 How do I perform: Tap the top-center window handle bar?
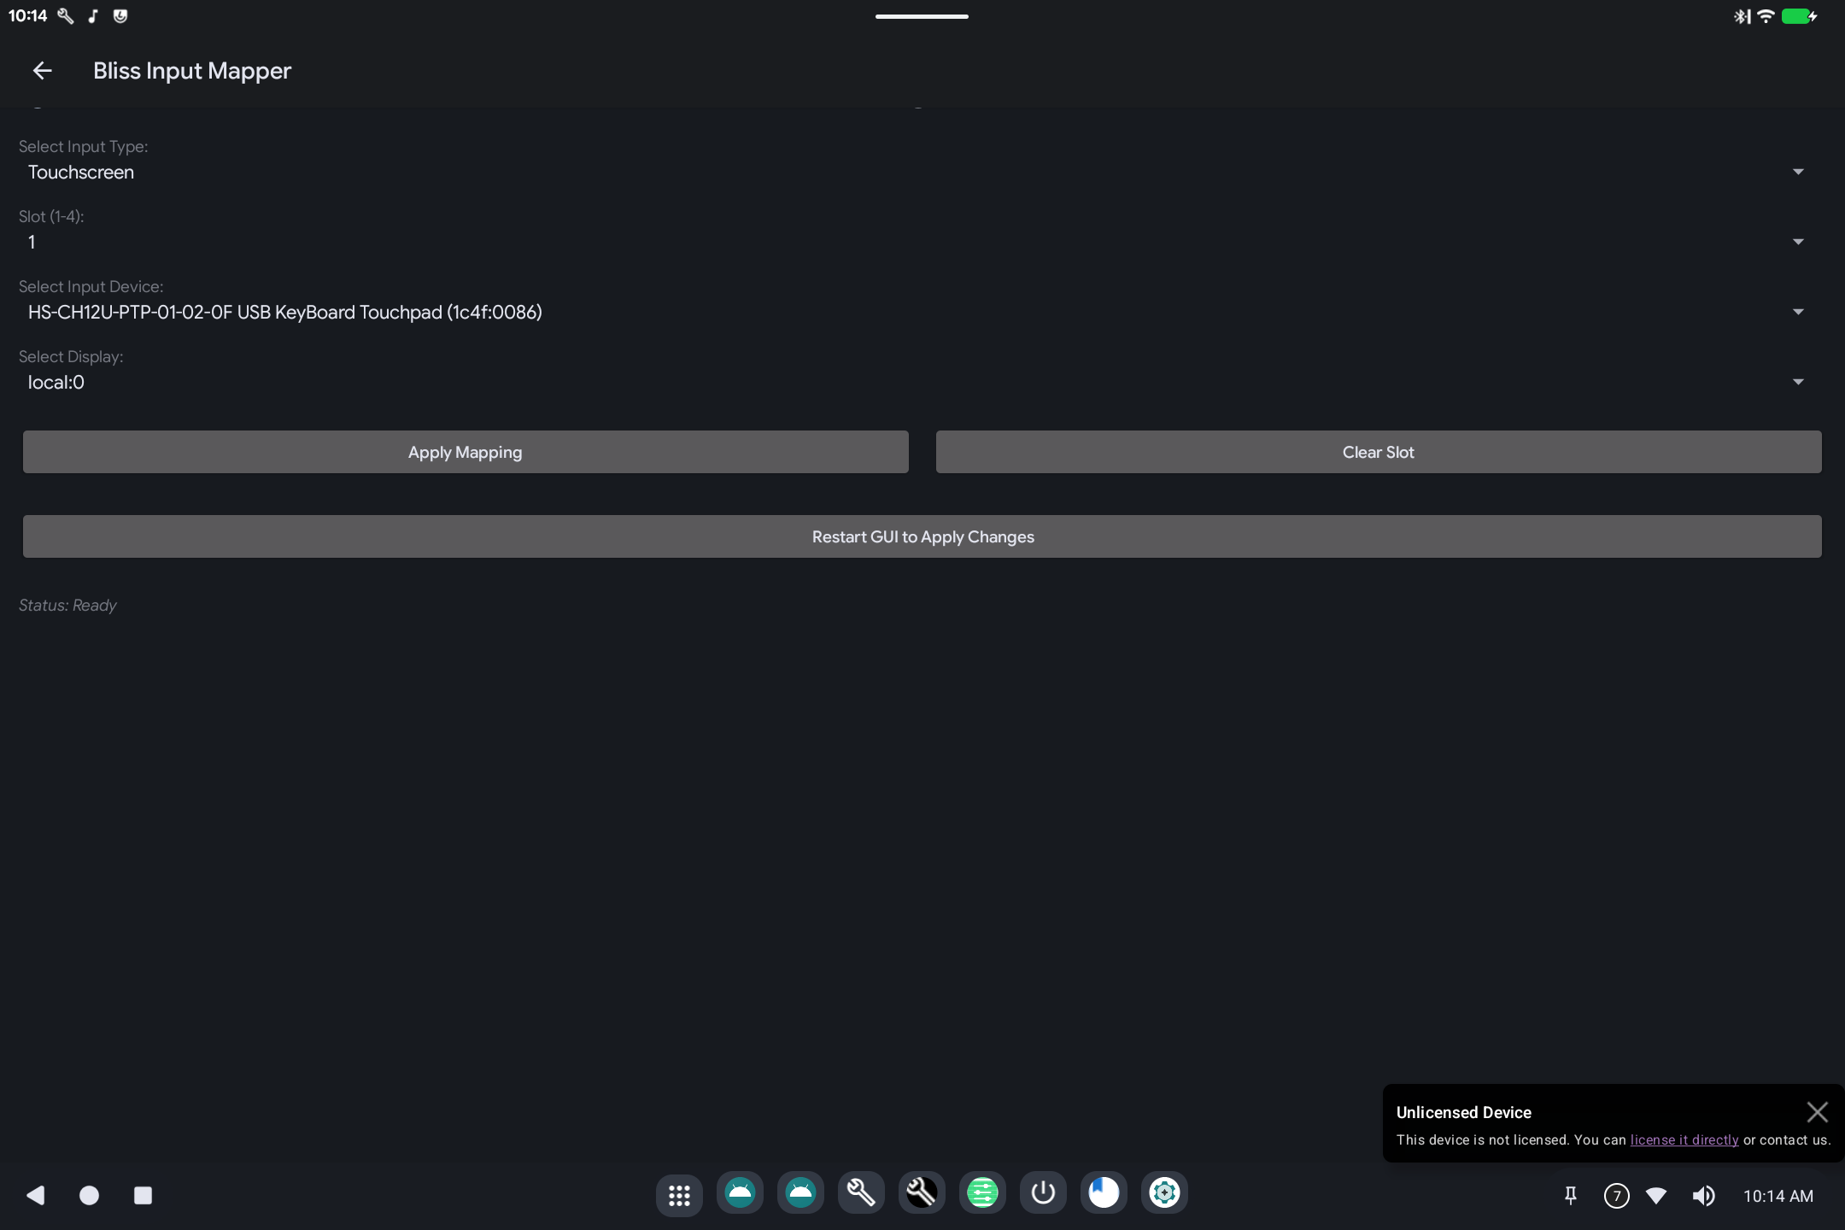pos(922,16)
